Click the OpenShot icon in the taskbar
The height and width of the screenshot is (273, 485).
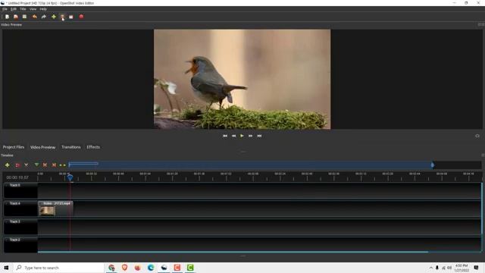pyautogui.click(x=164, y=268)
